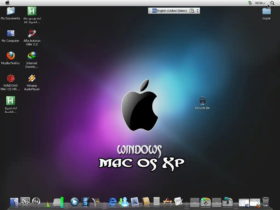
Task: Click the English (United States) language label
Action: [172, 11]
